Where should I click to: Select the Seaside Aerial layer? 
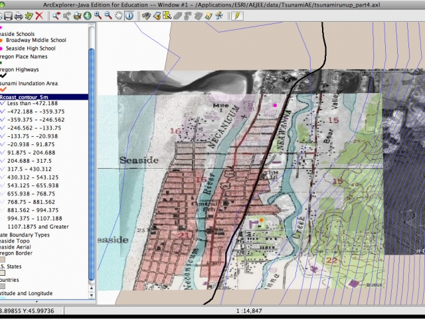click(x=15, y=247)
